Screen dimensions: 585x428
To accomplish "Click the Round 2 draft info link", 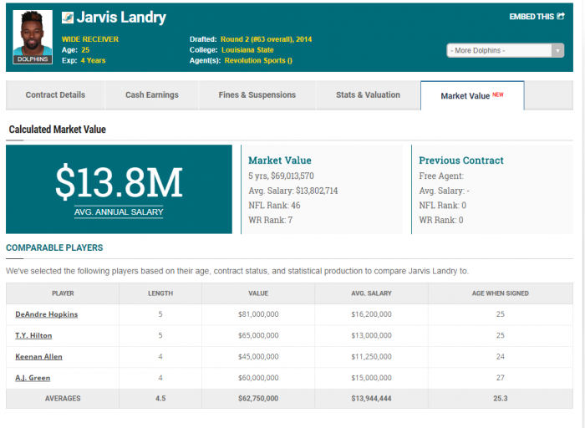I will 265,39.
